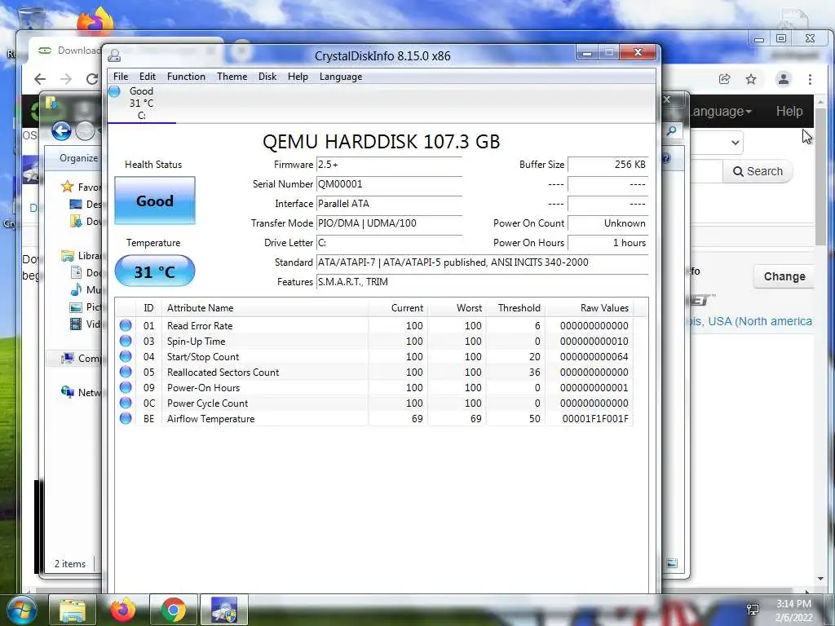Click the ID column header
This screenshot has height=626, width=835.
point(148,307)
